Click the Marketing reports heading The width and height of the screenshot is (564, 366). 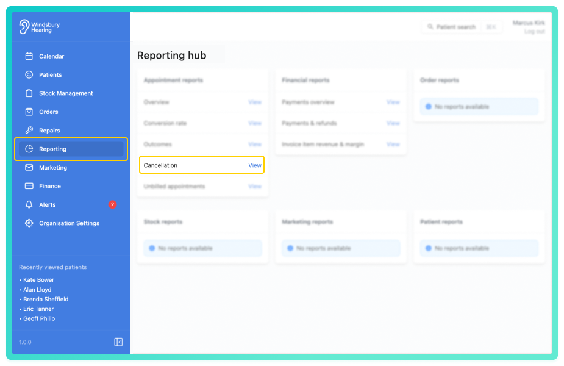(307, 221)
